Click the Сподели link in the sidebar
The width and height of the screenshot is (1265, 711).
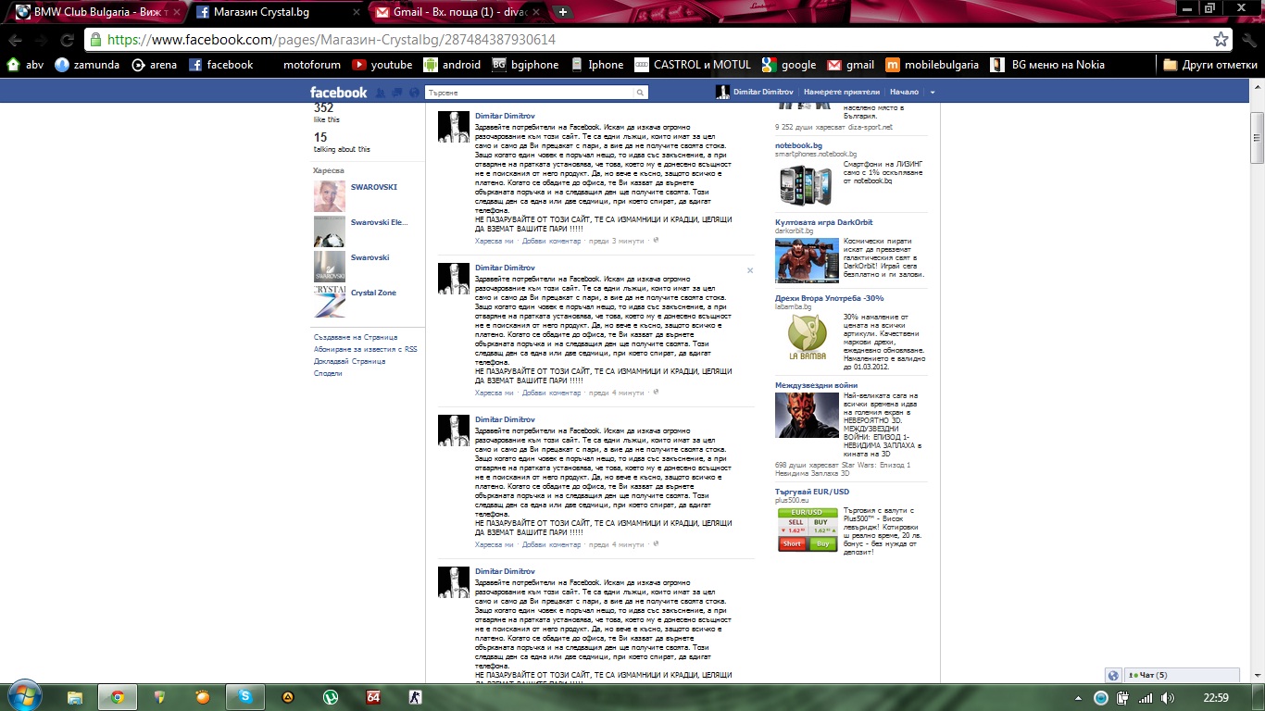tap(328, 373)
